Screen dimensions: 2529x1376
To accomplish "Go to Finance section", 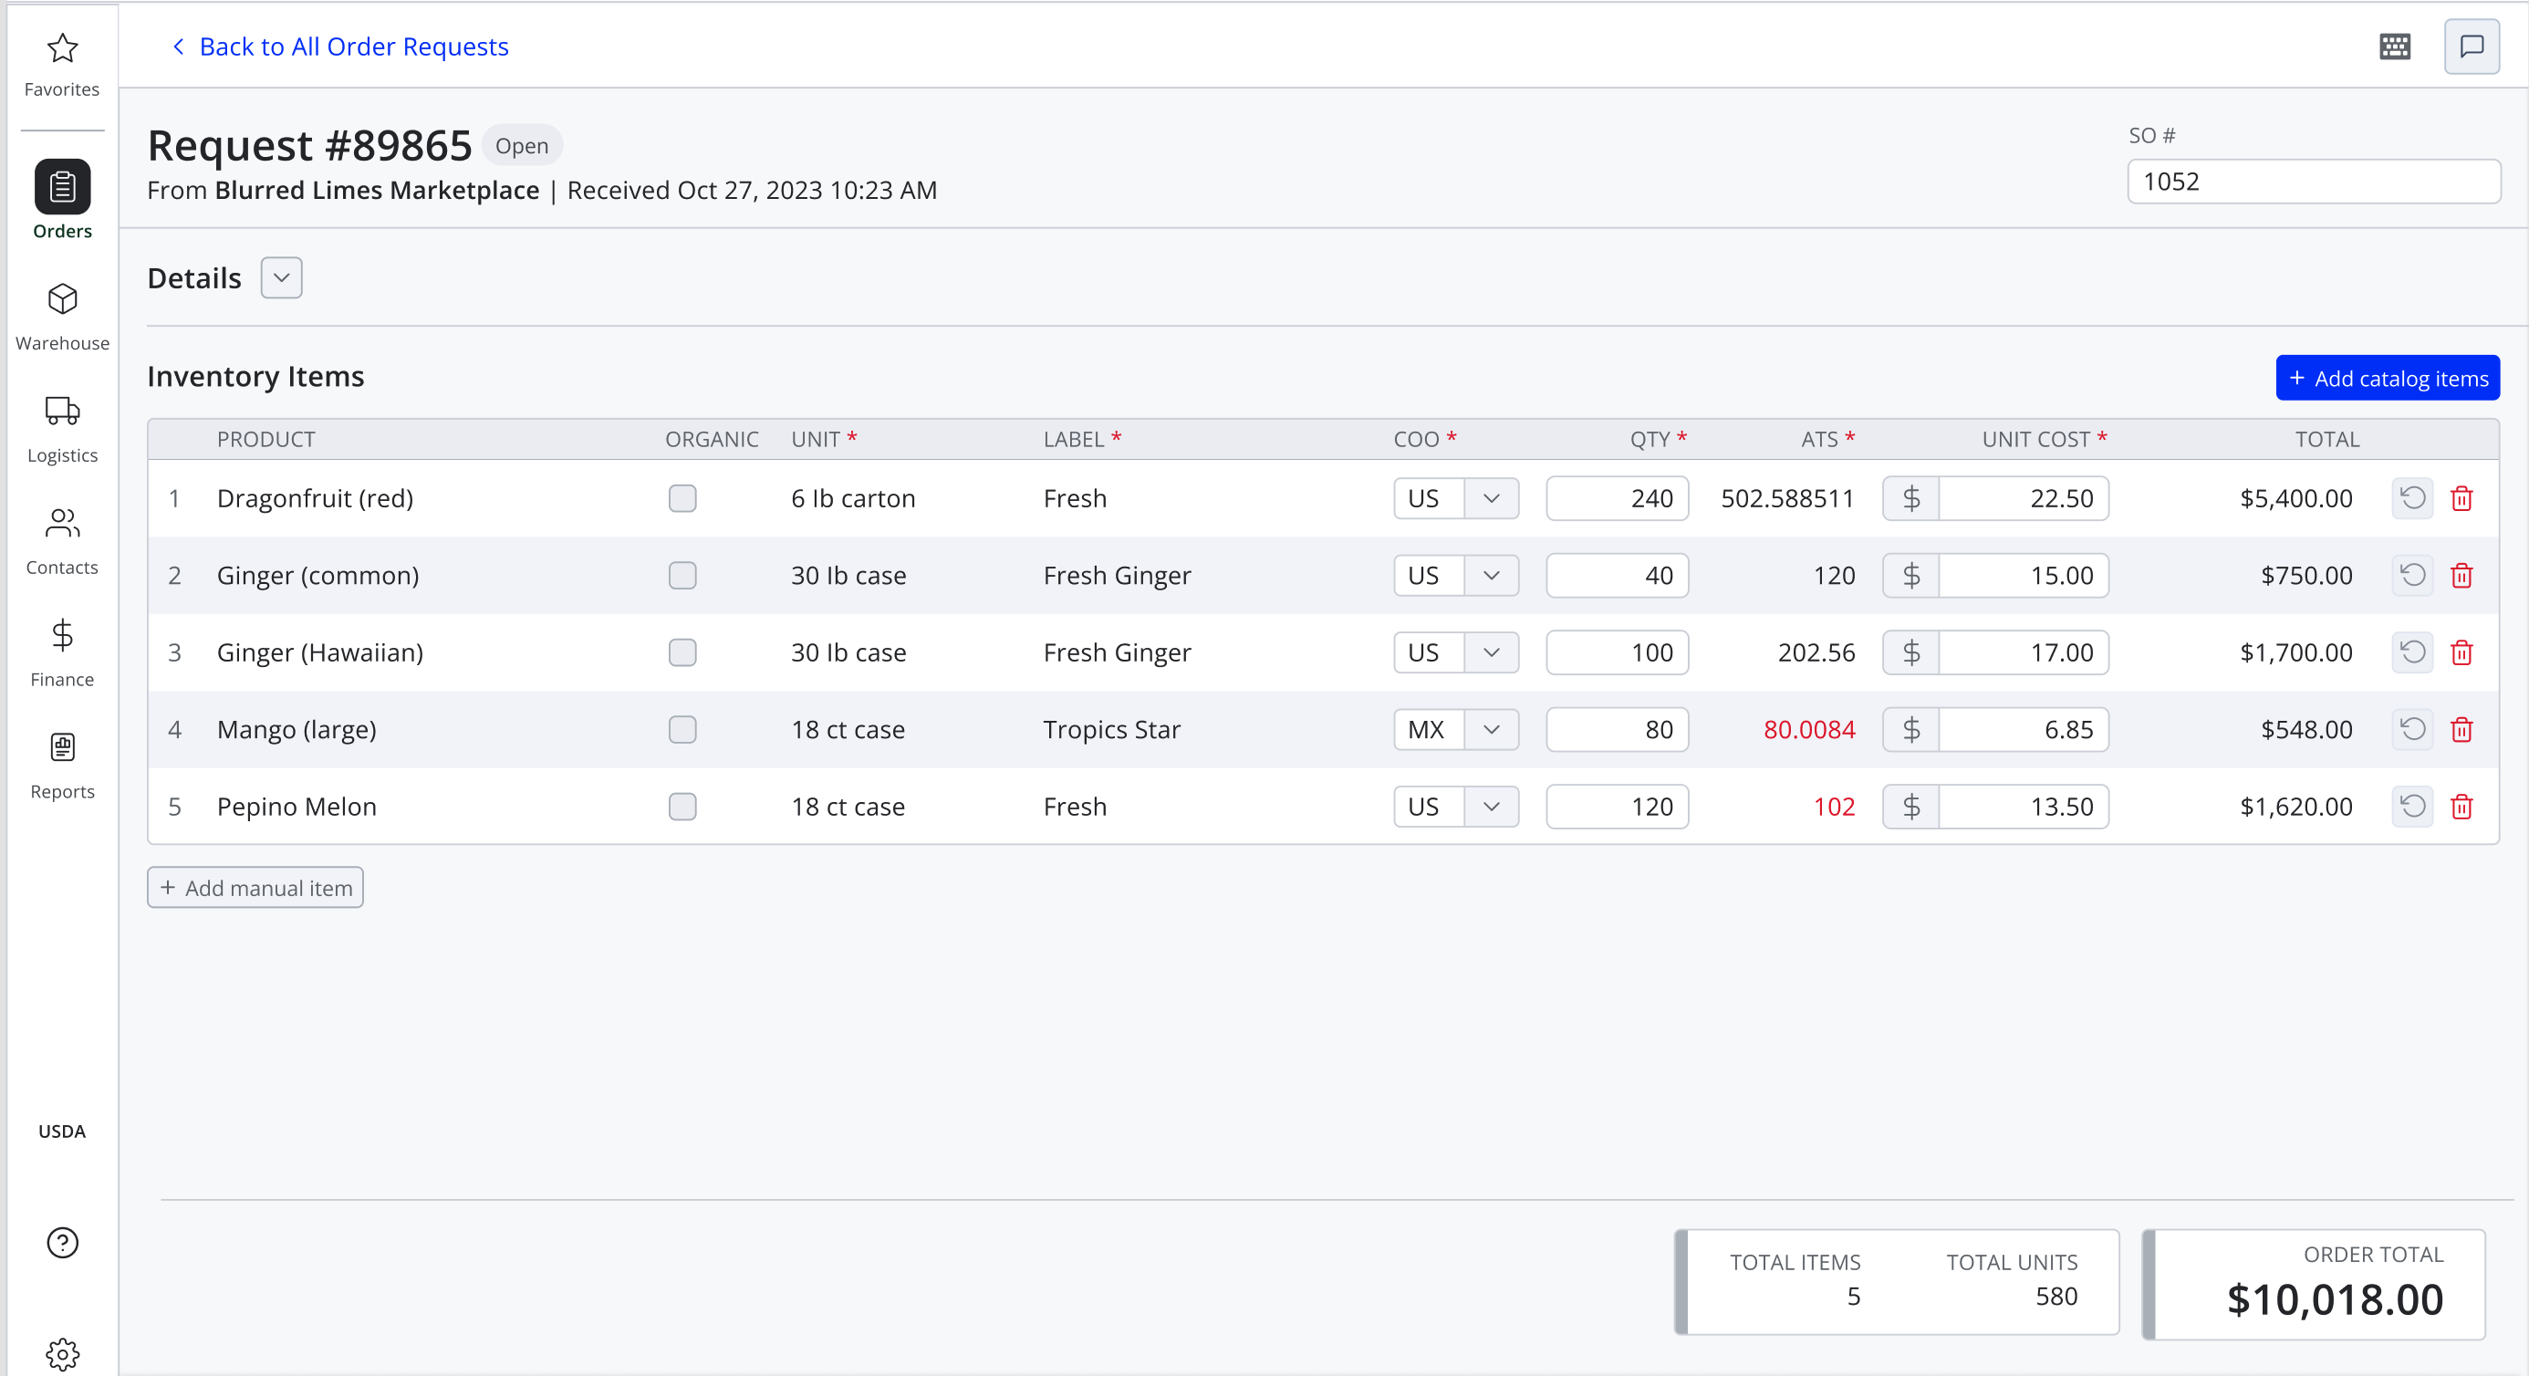I will tap(62, 653).
